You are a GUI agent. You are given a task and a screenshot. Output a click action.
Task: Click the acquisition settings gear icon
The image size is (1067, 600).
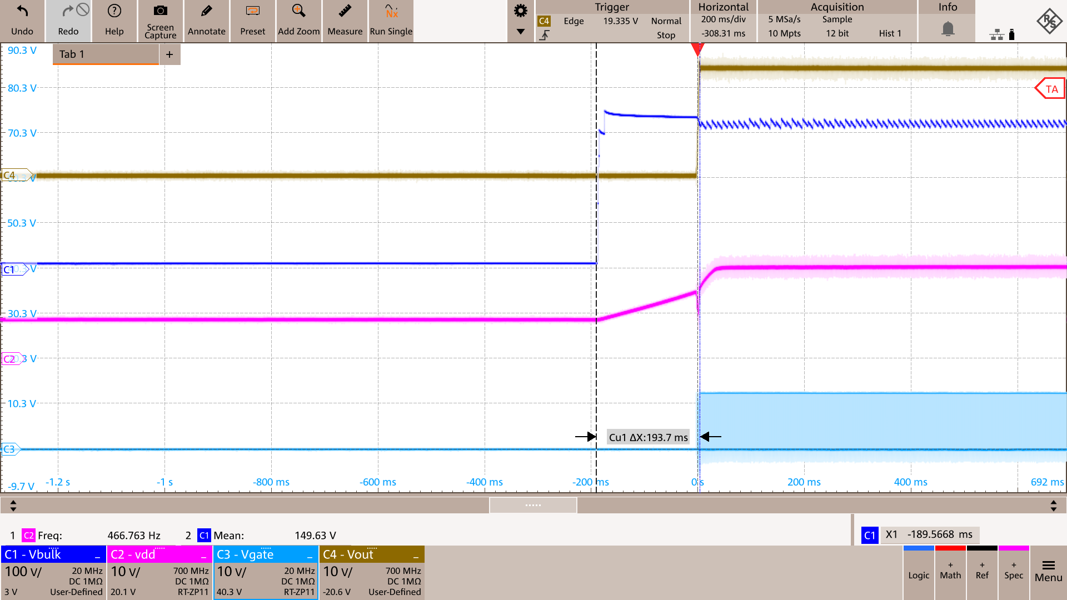click(520, 10)
